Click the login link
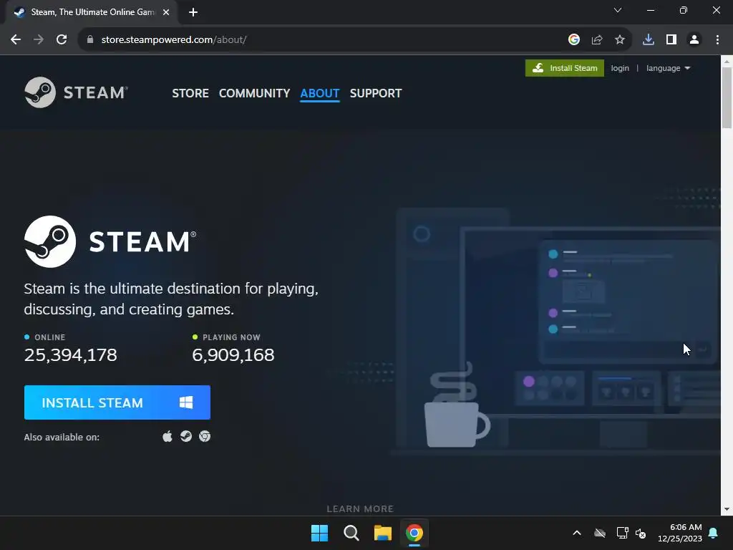 [620, 68]
